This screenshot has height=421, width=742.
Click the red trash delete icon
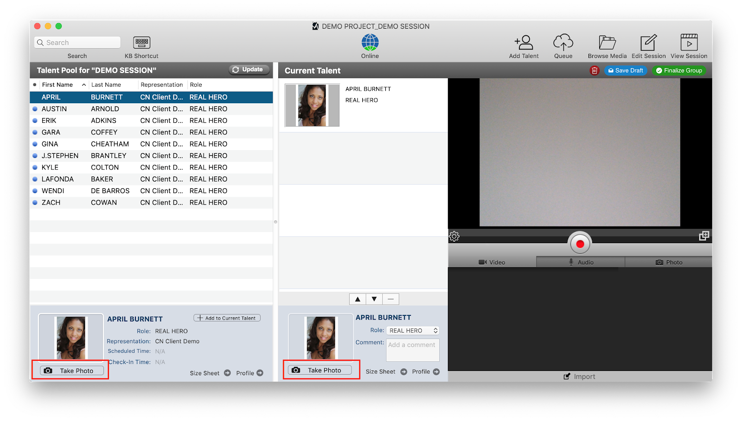(x=594, y=70)
